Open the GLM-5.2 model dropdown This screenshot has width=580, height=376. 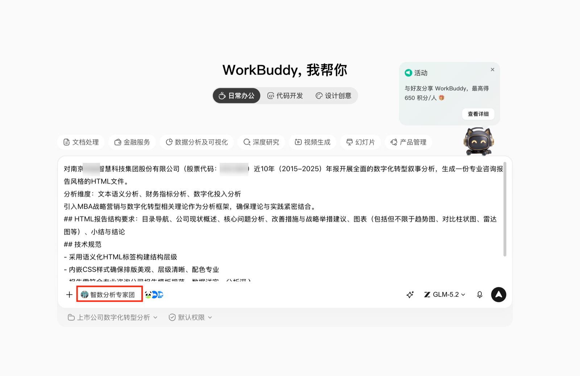coord(445,295)
